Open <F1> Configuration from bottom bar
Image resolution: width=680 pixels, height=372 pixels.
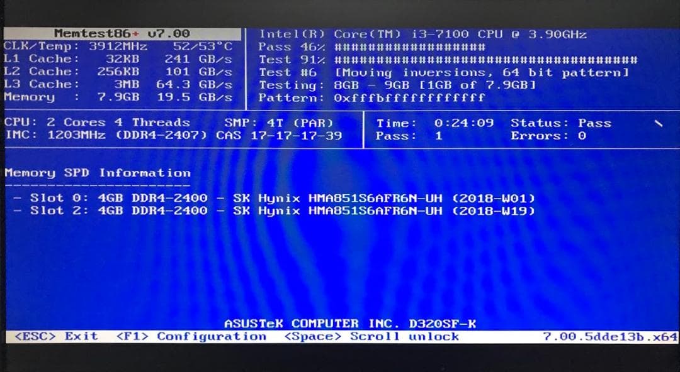[191, 337]
